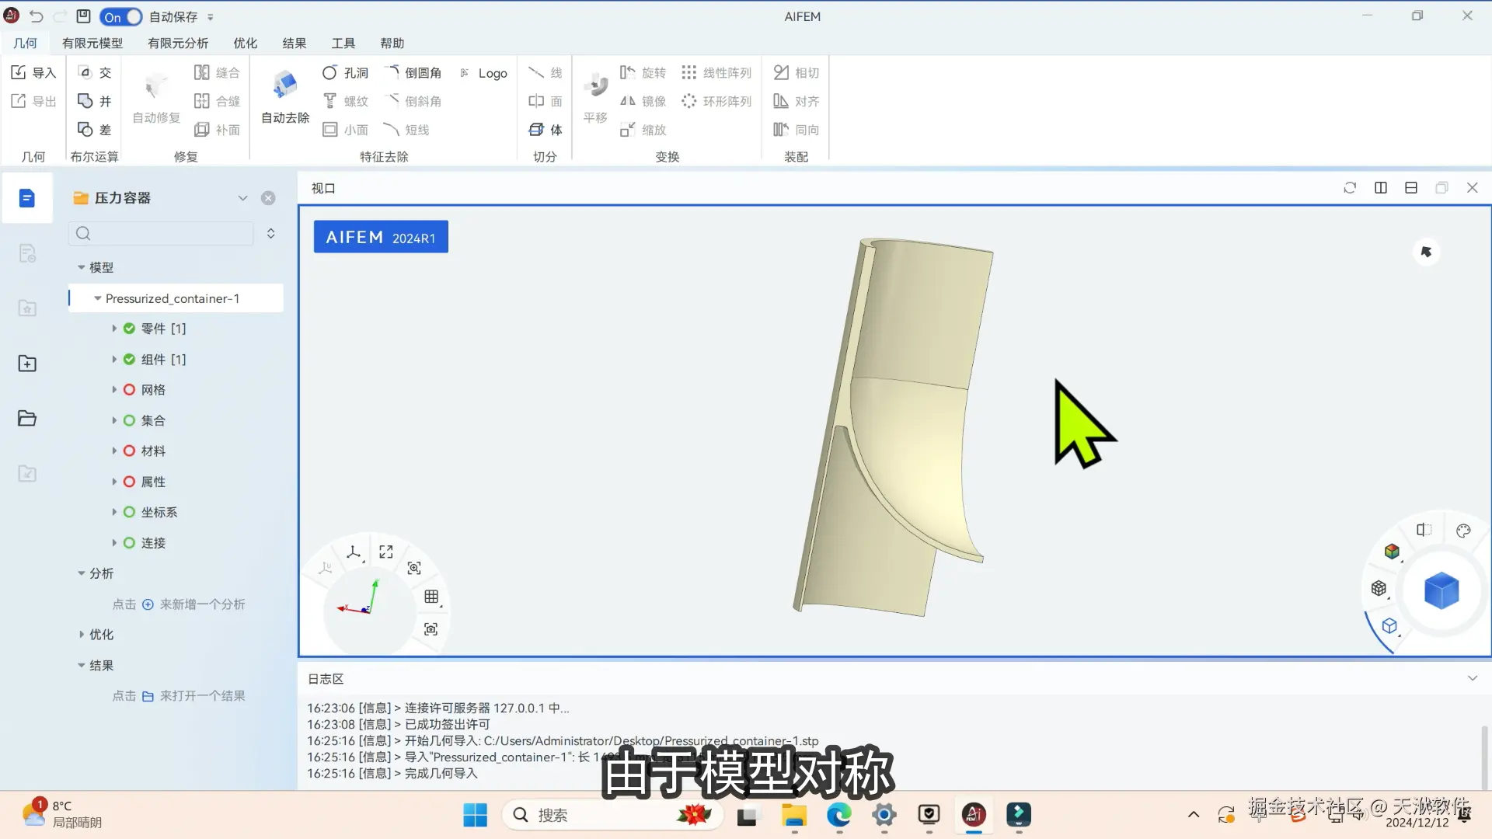Image resolution: width=1492 pixels, height=839 pixels.
Task: Expand the 材料 material tree node
Action: [x=114, y=451]
